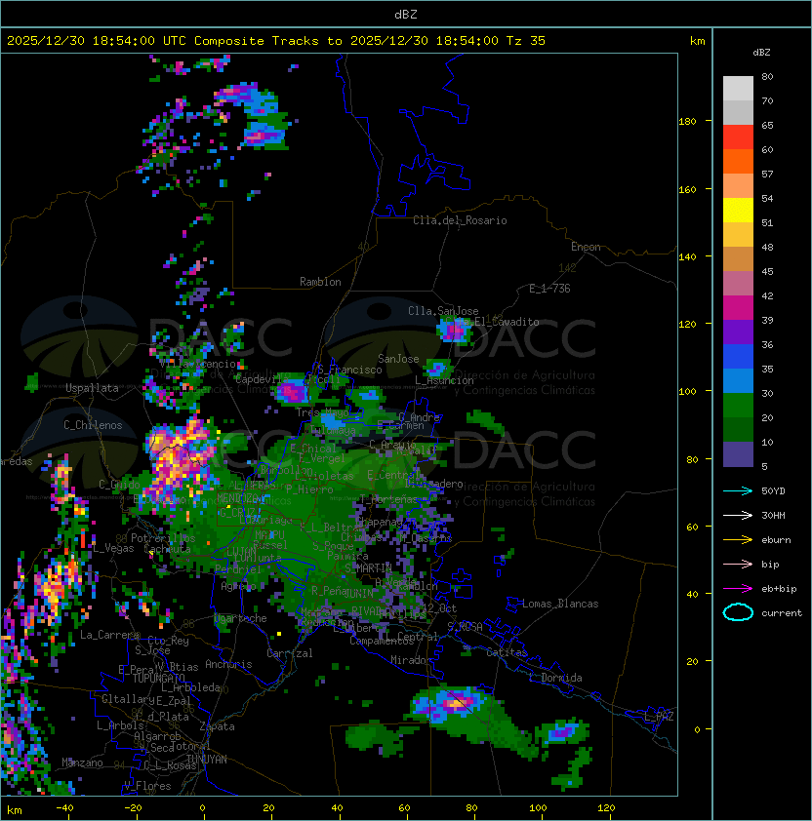Select the red 60-65 dBZ color band
812x821 pixels.
click(738, 137)
